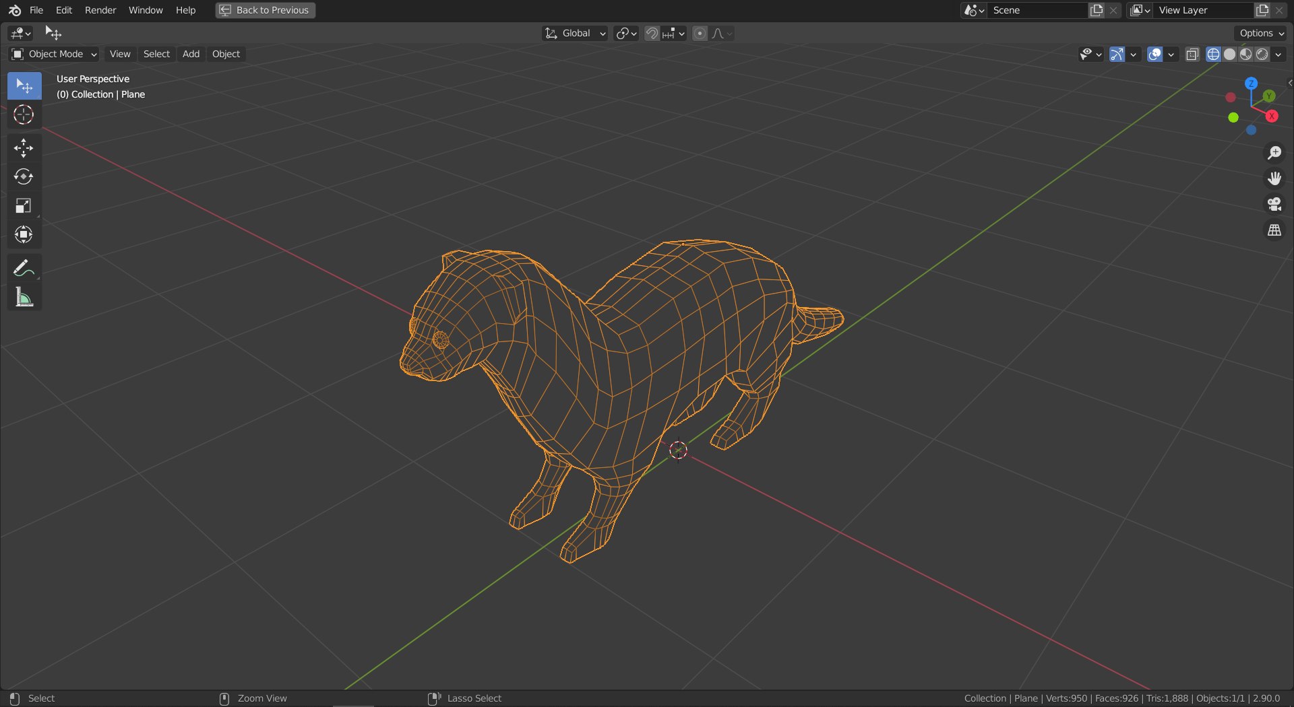Open the snapping options dropdown
This screenshot has height=707, width=1294.
(674, 33)
